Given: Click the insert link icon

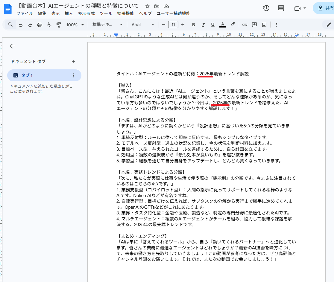Looking at the screenshot, I should (x=245, y=25).
